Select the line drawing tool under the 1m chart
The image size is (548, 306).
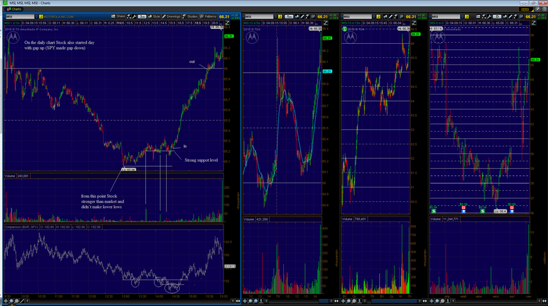[22, 301]
